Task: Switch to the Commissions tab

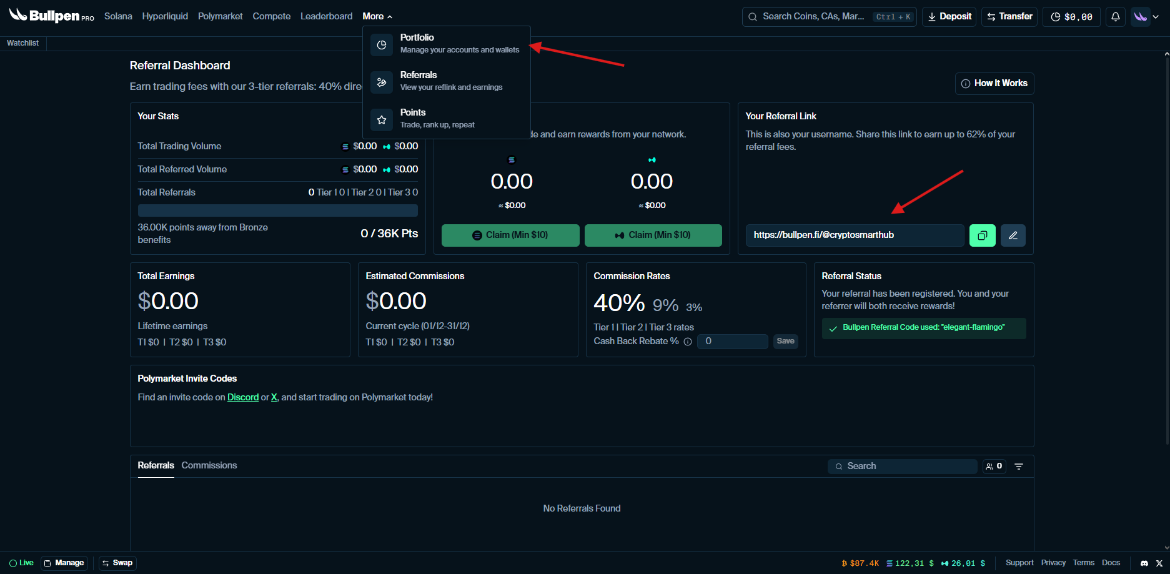Action: click(209, 465)
